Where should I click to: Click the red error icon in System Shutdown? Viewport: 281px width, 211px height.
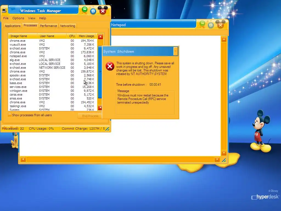[x=110, y=66]
